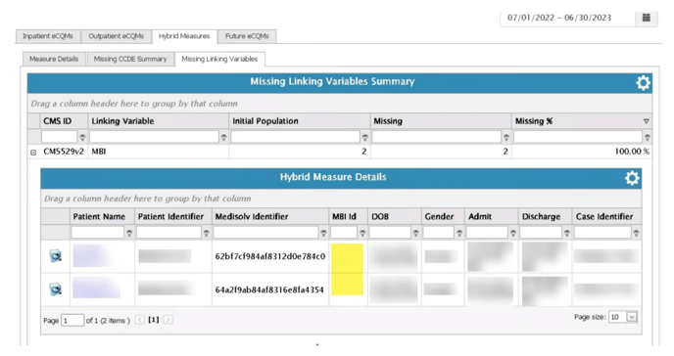
Task: Focus the CMS ID filter box
Action: click(x=60, y=137)
